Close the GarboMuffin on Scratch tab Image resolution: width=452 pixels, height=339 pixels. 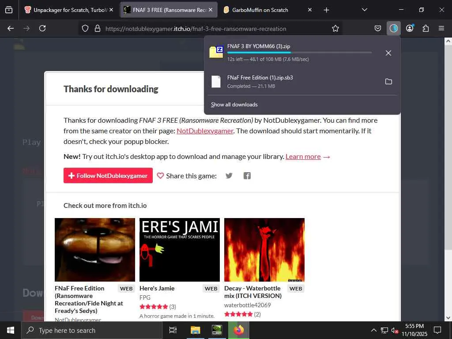(309, 10)
